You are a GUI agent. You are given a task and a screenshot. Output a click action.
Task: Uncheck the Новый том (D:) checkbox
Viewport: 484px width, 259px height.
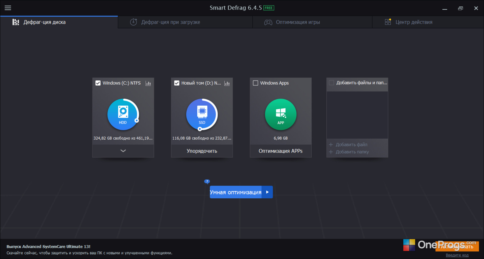point(177,83)
